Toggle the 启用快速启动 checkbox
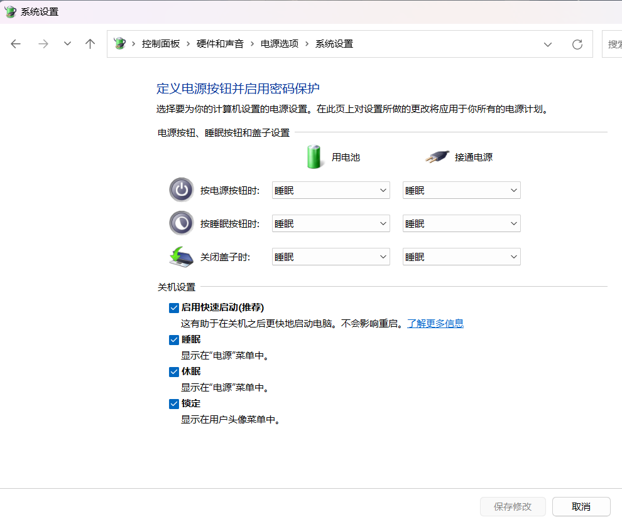Viewport: 622px width, 522px height. [x=174, y=307]
